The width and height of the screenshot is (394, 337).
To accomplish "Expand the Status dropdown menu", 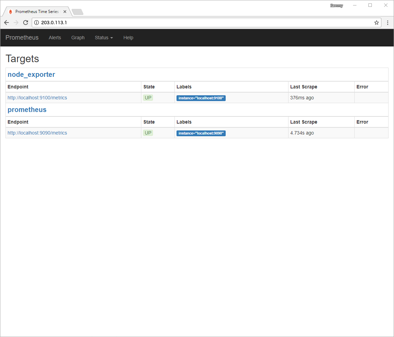I will [104, 38].
